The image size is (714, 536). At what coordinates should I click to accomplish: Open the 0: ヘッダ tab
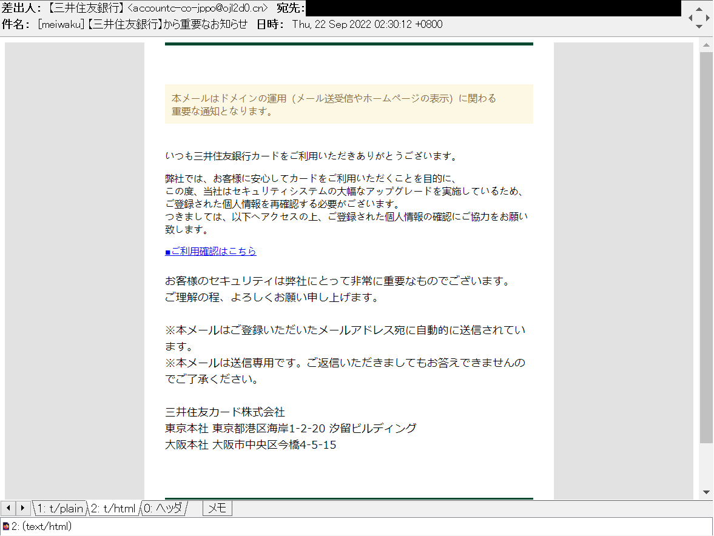pos(163,508)
